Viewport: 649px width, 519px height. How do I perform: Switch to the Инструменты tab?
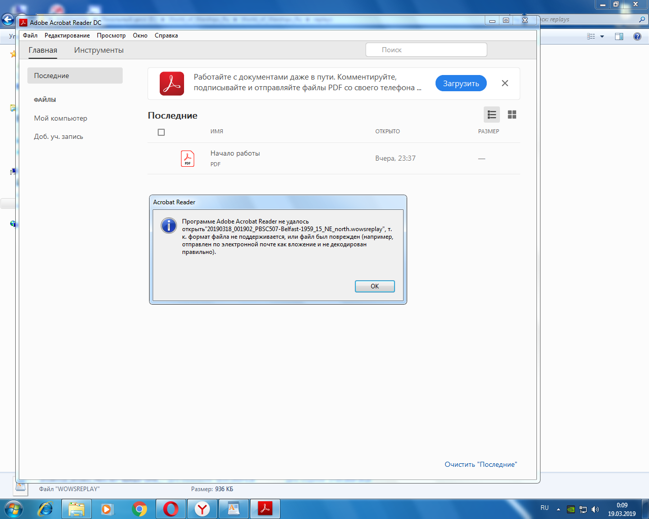point(99,50)
